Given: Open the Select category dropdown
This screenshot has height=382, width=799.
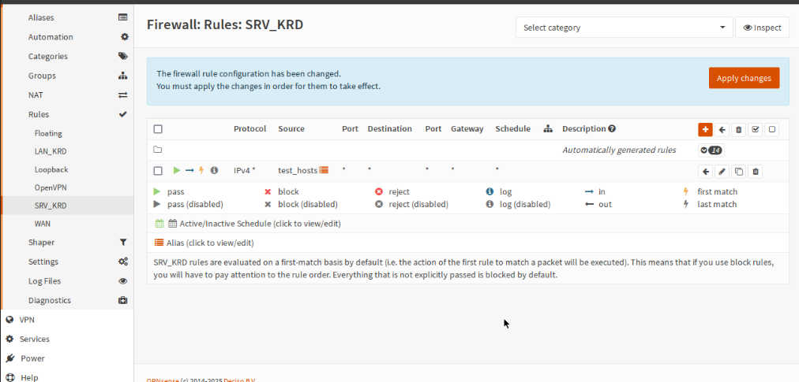Looking at the screenshot, I should [624, 28].
